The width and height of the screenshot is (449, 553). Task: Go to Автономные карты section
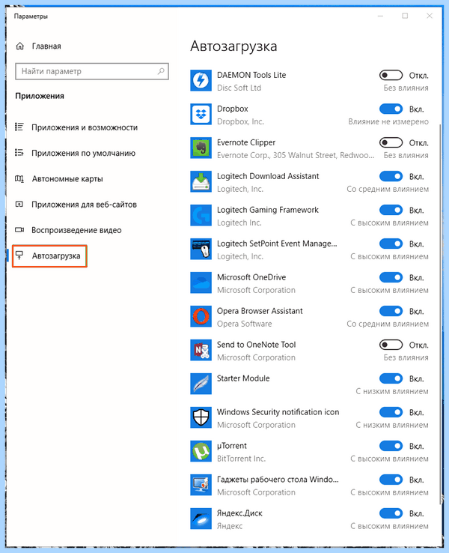[x=67, y=179]
